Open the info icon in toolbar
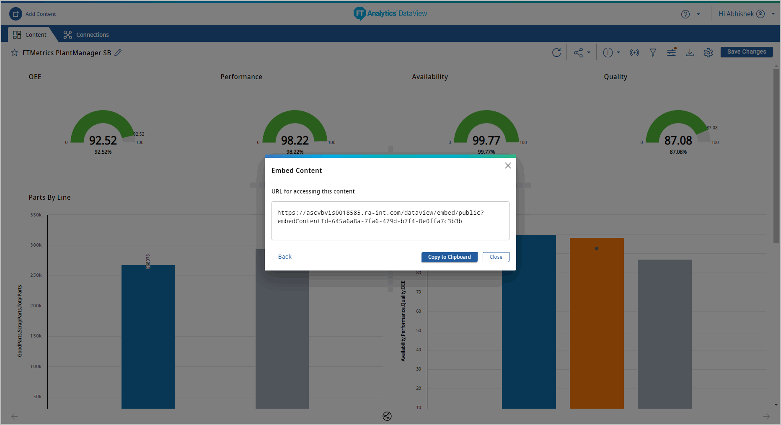The image size is (781, 425). coord(608,52)
